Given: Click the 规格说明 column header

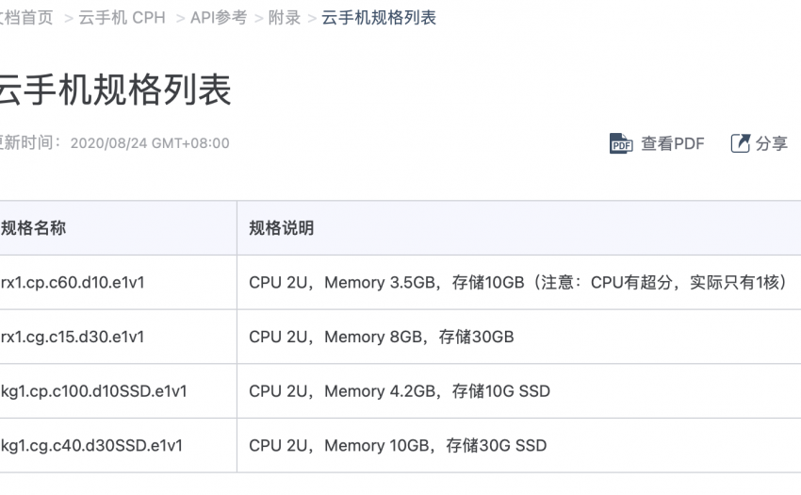Looking at the screenshot, I should click(x=282, y=228).
